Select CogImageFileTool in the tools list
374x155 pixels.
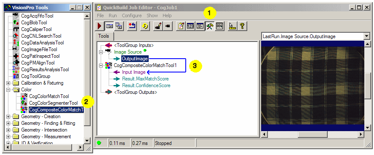point(39,49)
